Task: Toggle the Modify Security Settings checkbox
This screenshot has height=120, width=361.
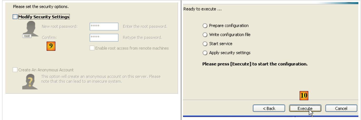Action: point(15,17)
